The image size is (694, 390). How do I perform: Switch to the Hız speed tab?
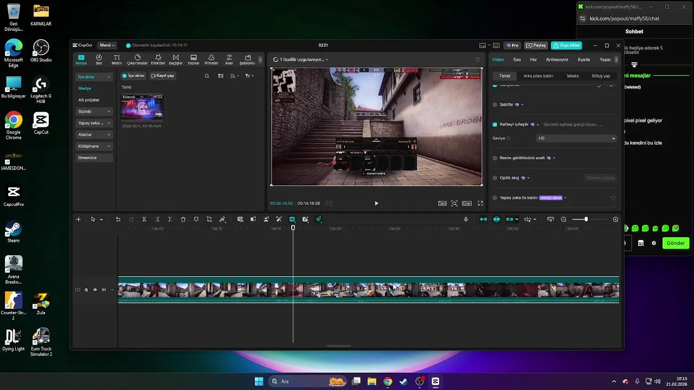click(534, 60)
